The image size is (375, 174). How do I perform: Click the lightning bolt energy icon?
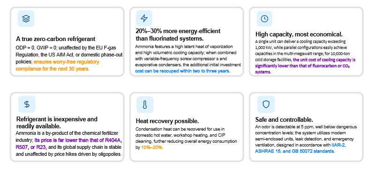[144, 18]
